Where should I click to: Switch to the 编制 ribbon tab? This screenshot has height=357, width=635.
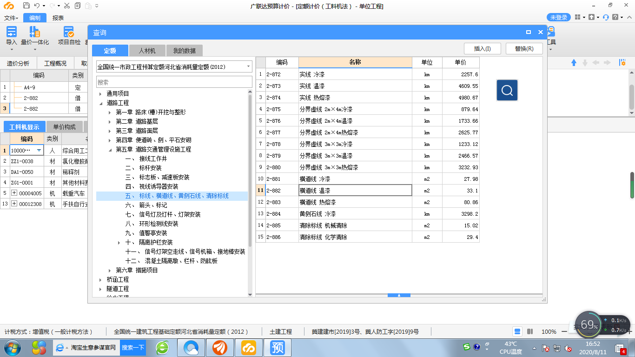(x=35, y=18)
